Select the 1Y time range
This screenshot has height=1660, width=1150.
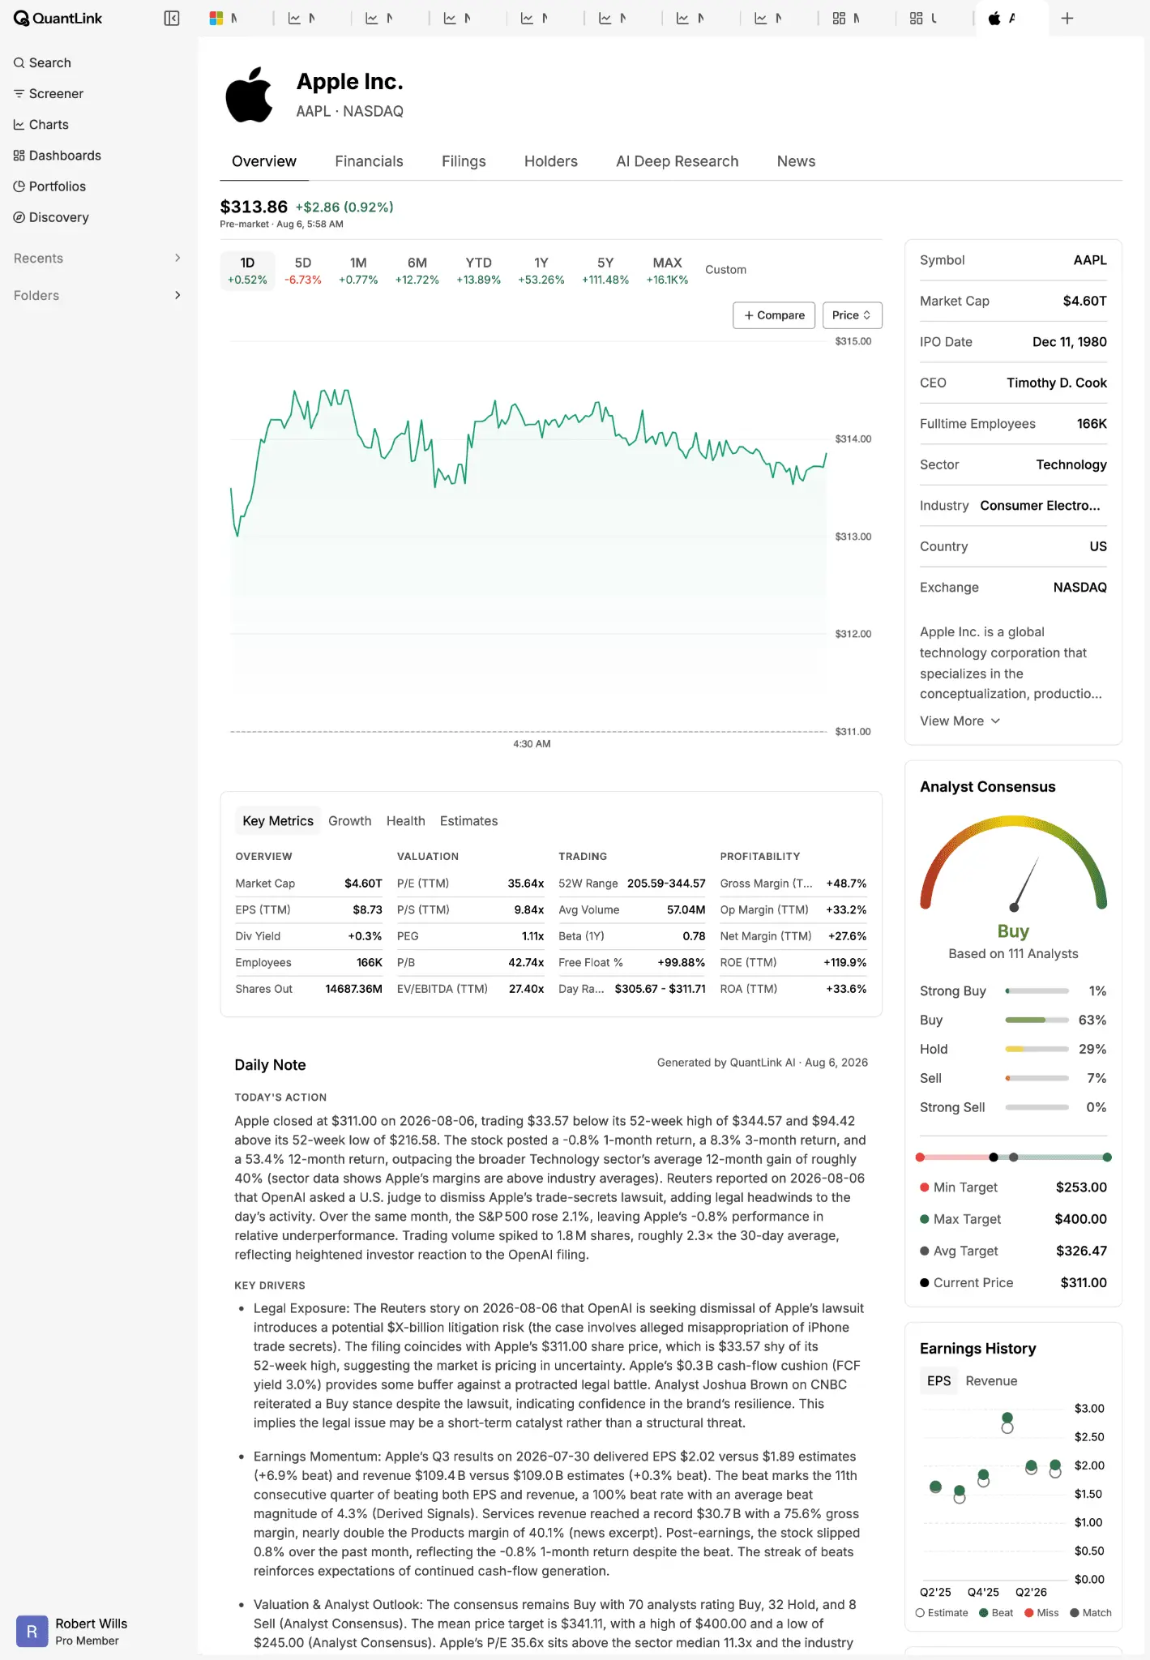coord(541,270)
